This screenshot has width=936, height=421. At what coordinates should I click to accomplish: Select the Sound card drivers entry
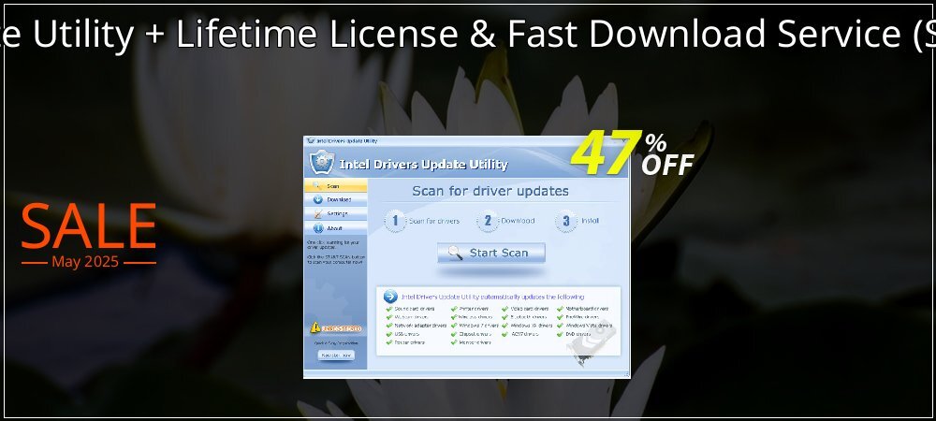point(411,309)
